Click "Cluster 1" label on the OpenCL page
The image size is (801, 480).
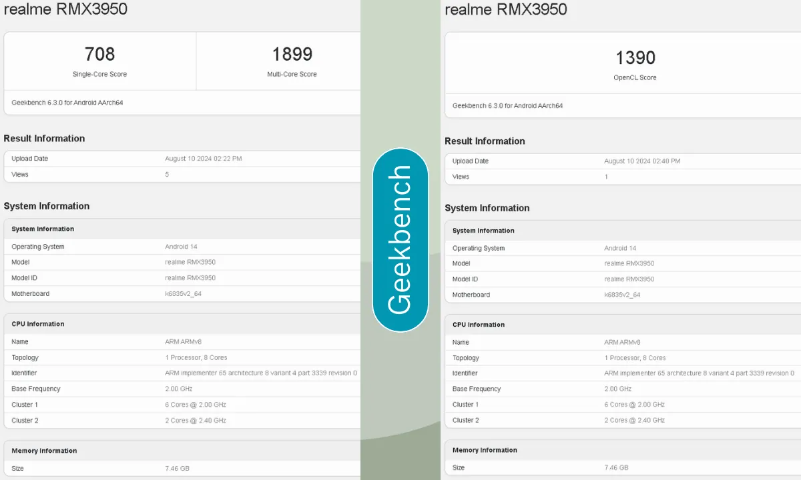tap(465, 405)
